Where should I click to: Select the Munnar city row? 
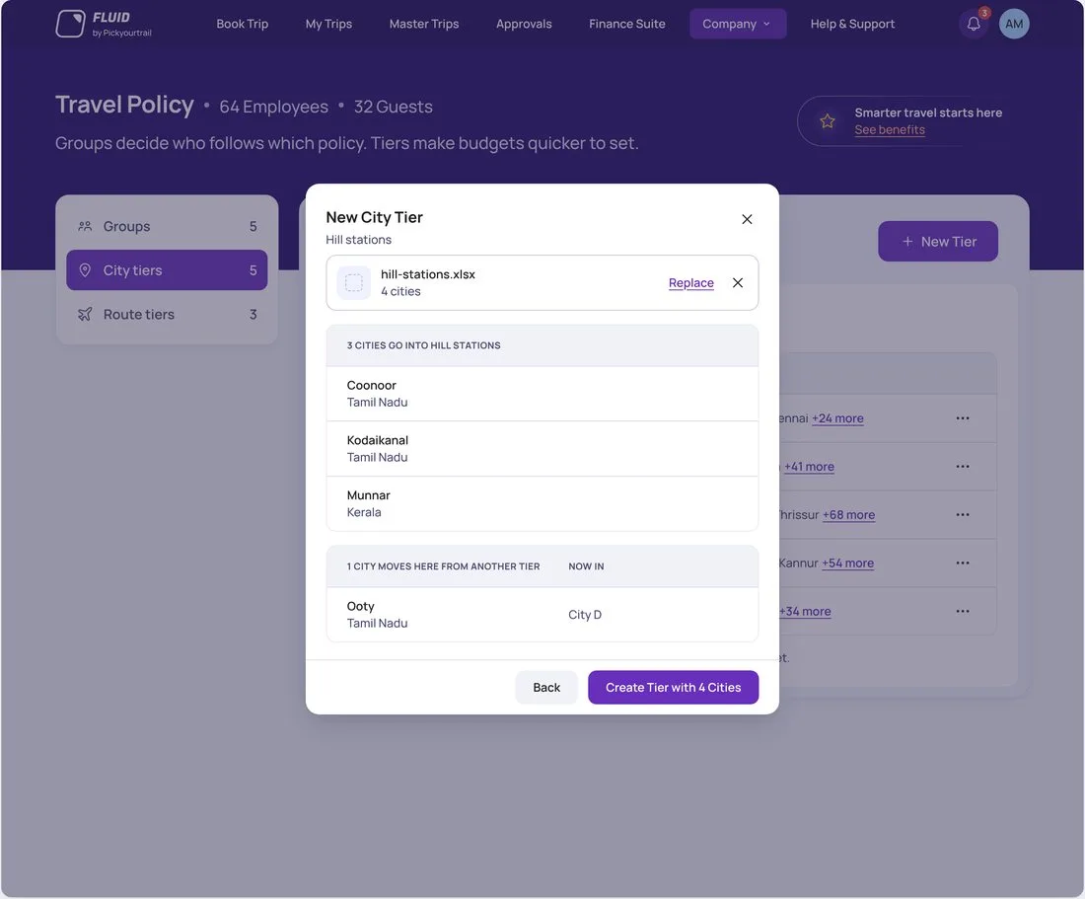[542, 504]
